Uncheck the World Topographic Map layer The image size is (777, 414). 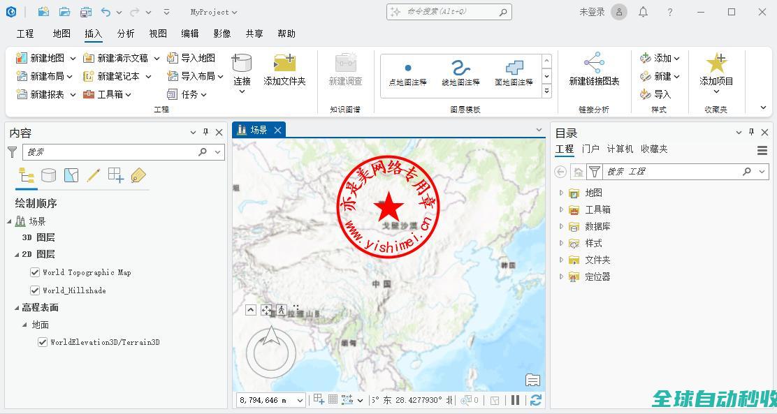(x=35, y=272)
